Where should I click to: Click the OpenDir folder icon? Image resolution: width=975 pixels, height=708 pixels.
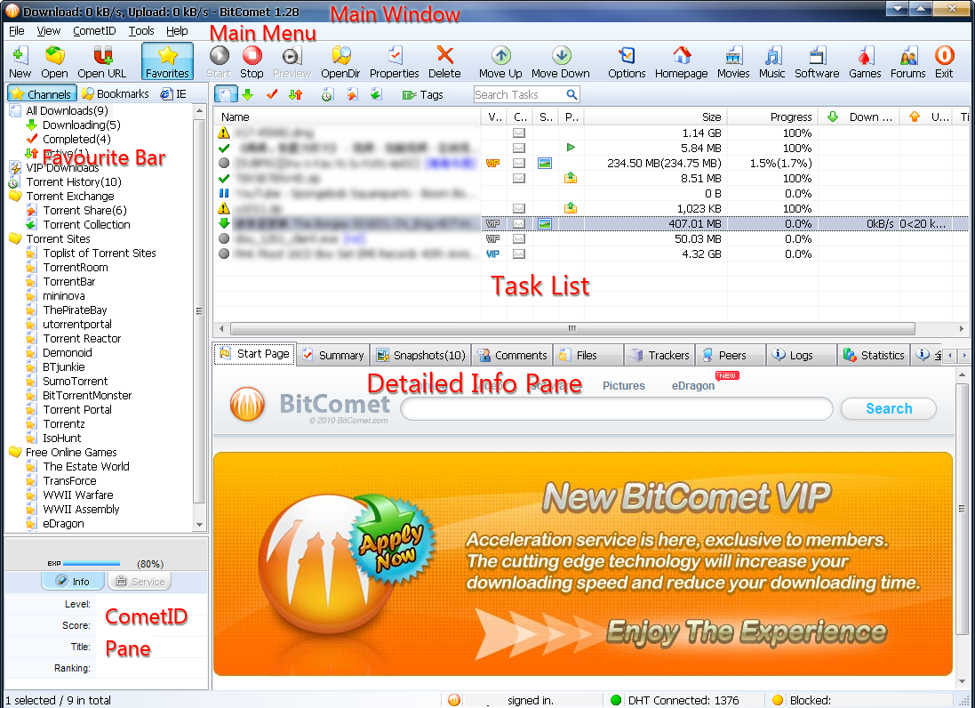coord(340,61)
